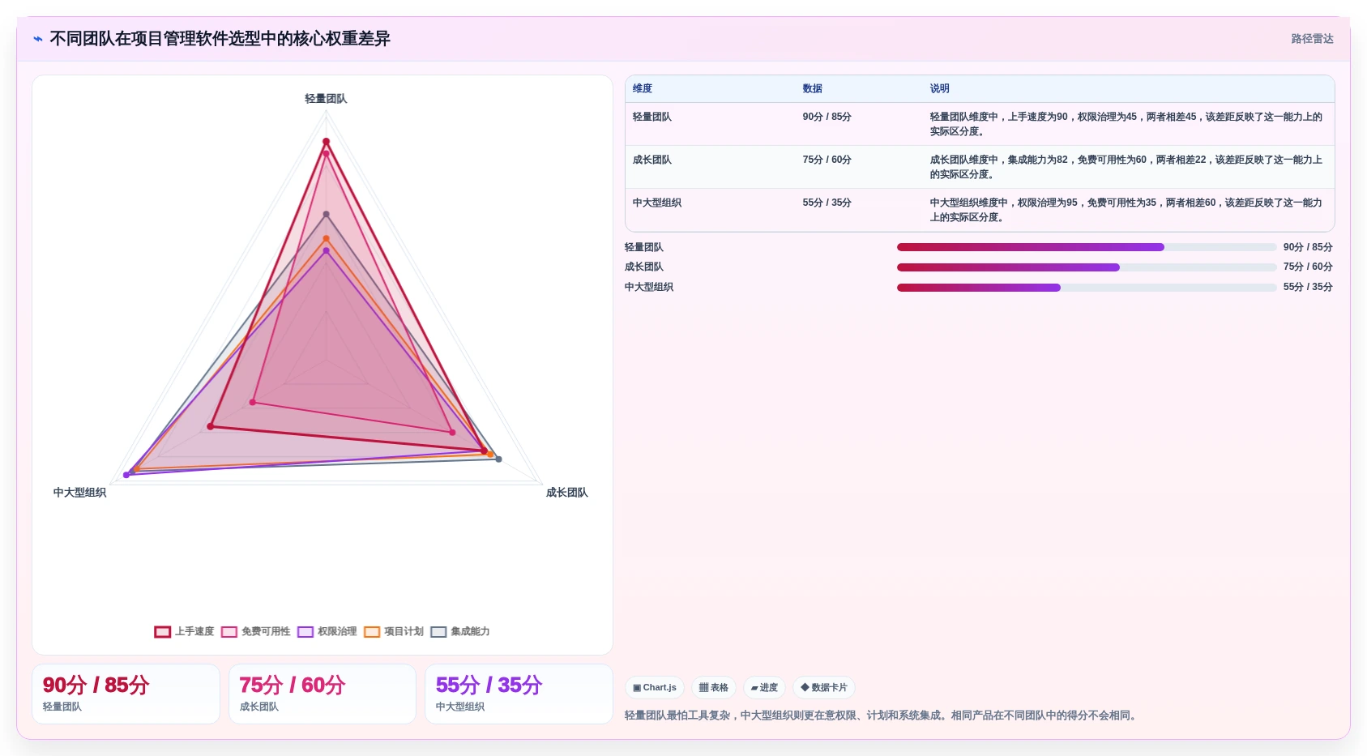Select the 表格 tag
The height and width of the screenshot is (756, 1367).
(714, 687)
